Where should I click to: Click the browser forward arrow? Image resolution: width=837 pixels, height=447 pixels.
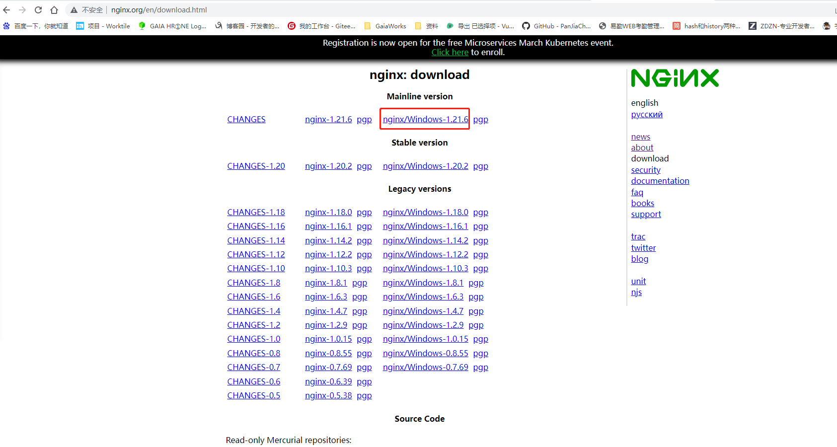tap(22, 10)
